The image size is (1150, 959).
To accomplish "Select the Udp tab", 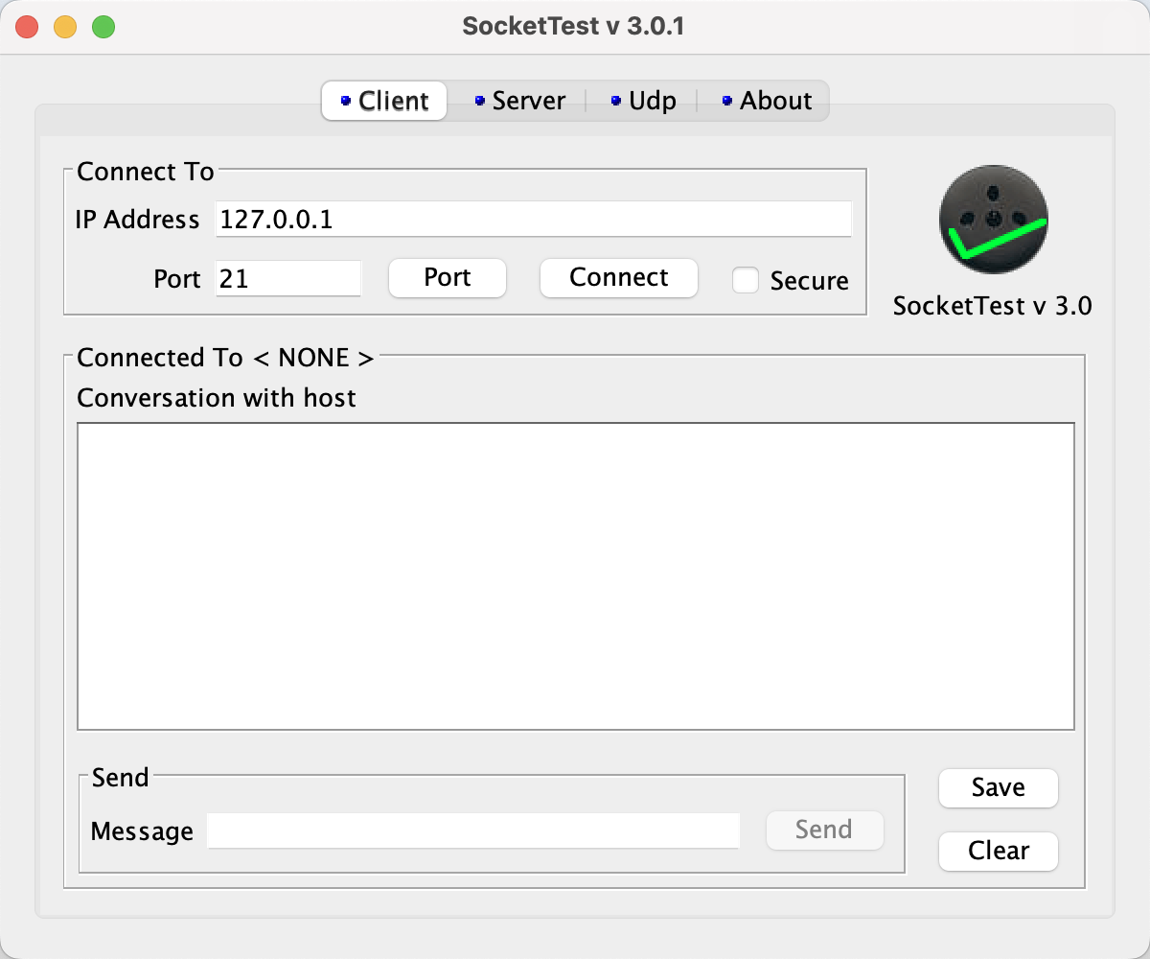I will click(643, 101).
